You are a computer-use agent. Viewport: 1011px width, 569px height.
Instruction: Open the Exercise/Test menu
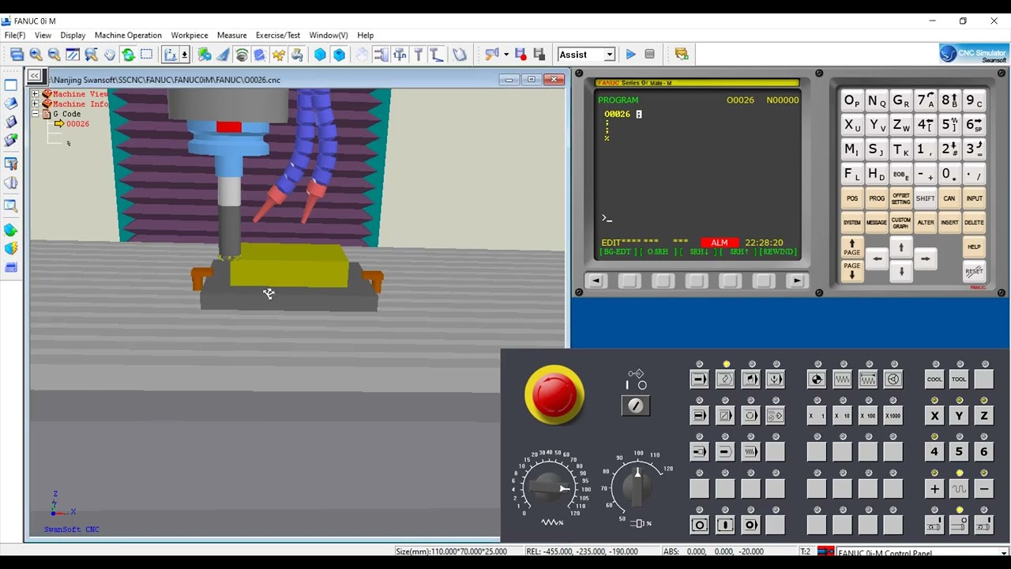pyautogui.click(x=278, y=36)
